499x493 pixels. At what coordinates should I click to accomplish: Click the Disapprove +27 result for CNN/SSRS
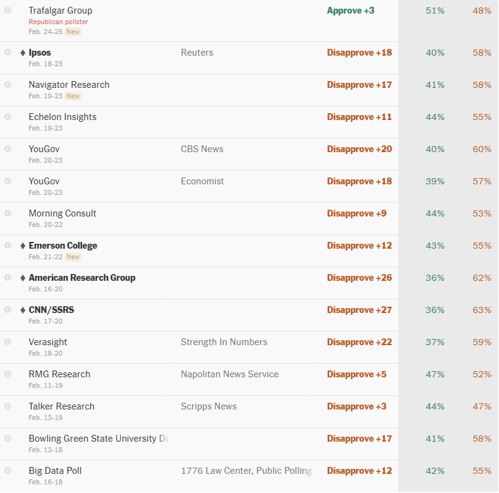(359, 310)
